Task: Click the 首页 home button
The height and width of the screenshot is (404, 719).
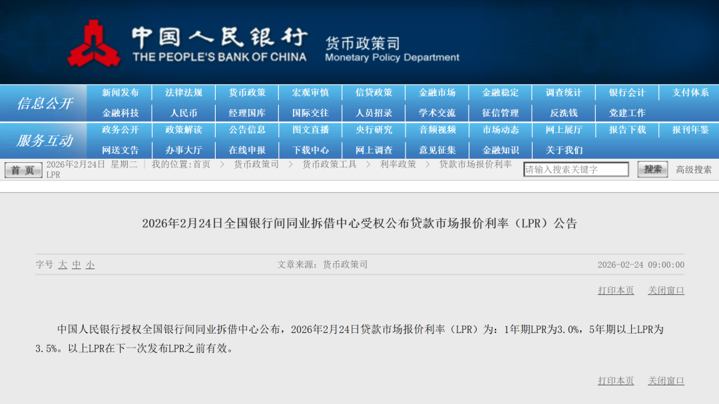Action: click(x=22, y=169)
